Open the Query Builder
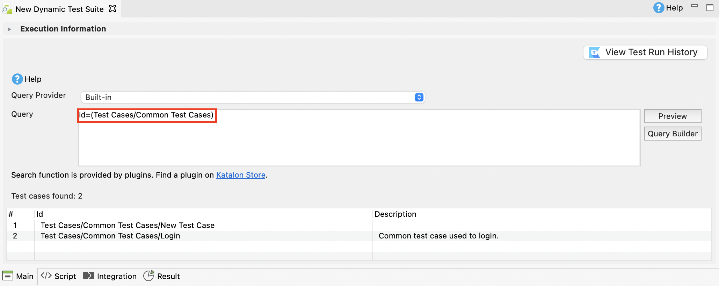Viewport: 719px width, 286px height. tap(673, 134)
